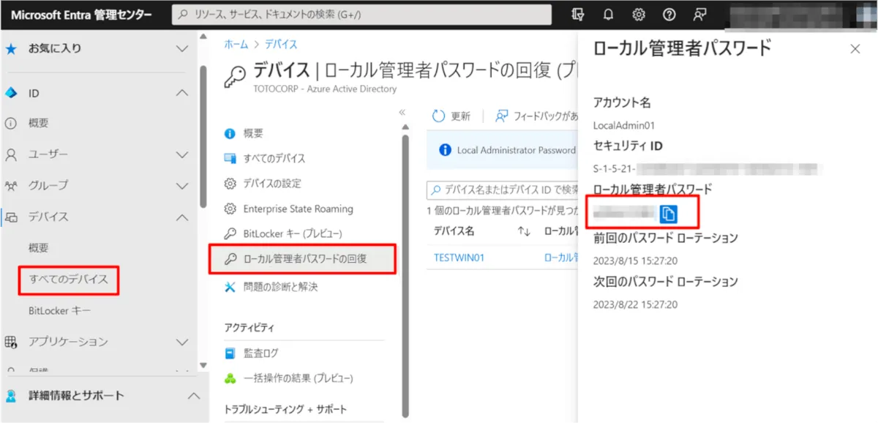The height and width of the screenshot is (423, 878).
Task: Collapse the ID section
Action: coord(183,93)
